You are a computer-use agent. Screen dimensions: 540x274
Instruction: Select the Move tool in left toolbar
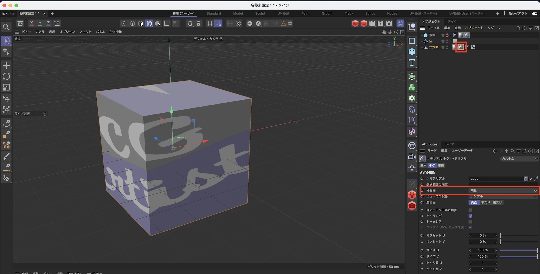click(x=6, y=65)
